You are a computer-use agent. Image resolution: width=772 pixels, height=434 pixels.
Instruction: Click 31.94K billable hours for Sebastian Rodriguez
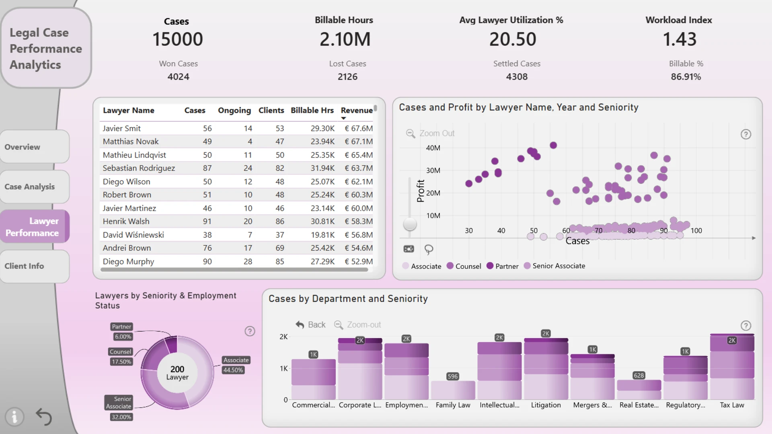point(322,168)
